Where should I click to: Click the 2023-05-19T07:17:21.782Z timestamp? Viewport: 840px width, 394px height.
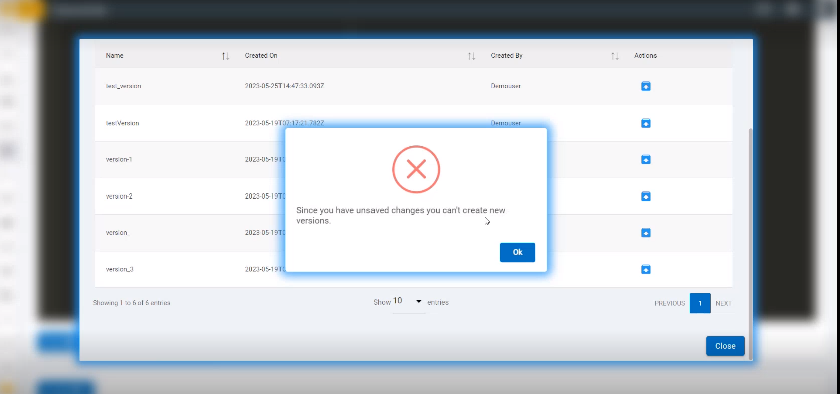(285, 123)
